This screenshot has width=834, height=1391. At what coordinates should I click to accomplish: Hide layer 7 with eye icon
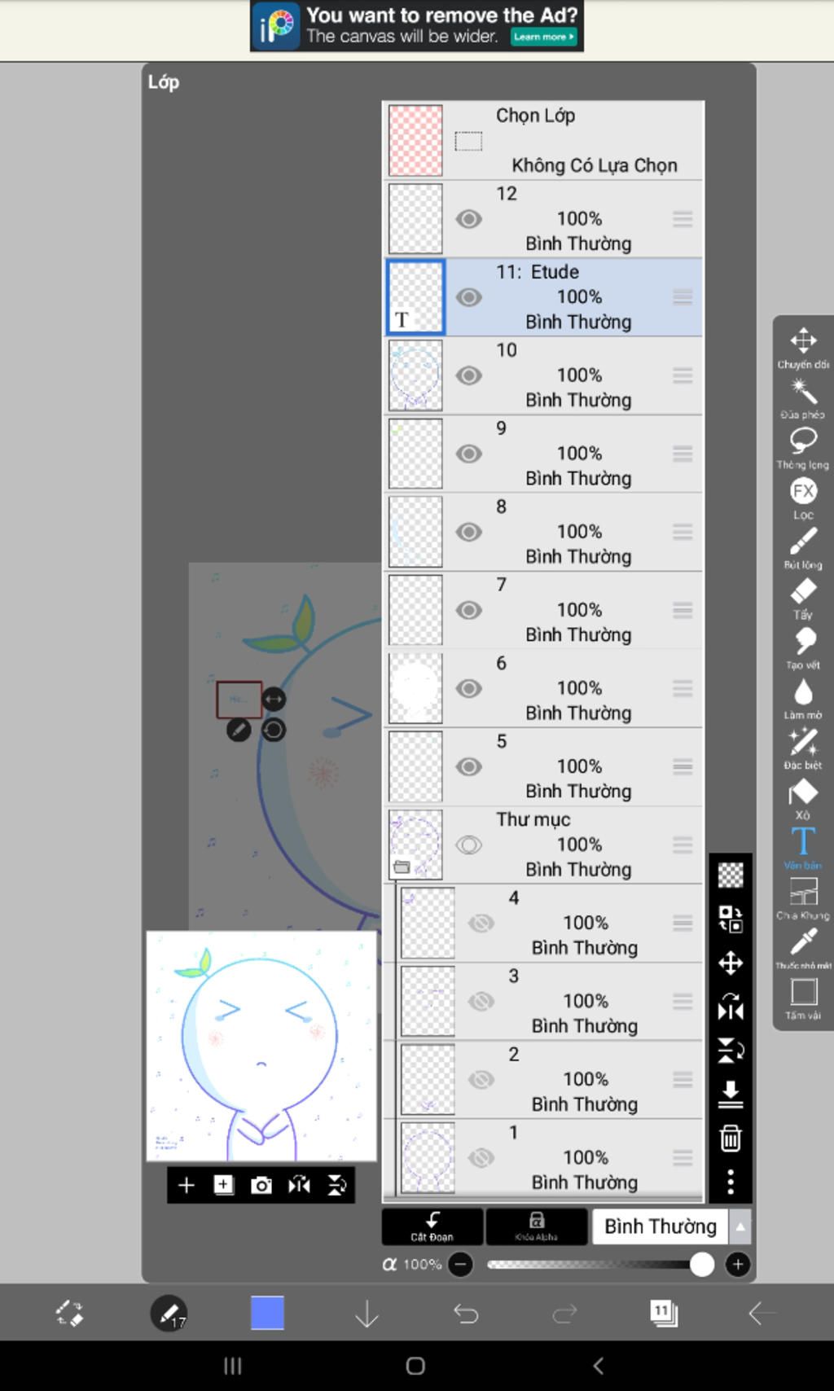468,610
